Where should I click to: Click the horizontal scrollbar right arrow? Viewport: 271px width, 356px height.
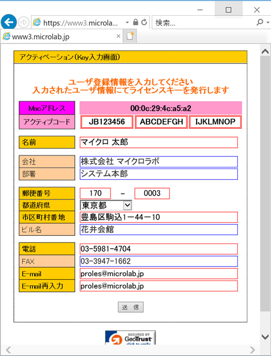point(253,350)
